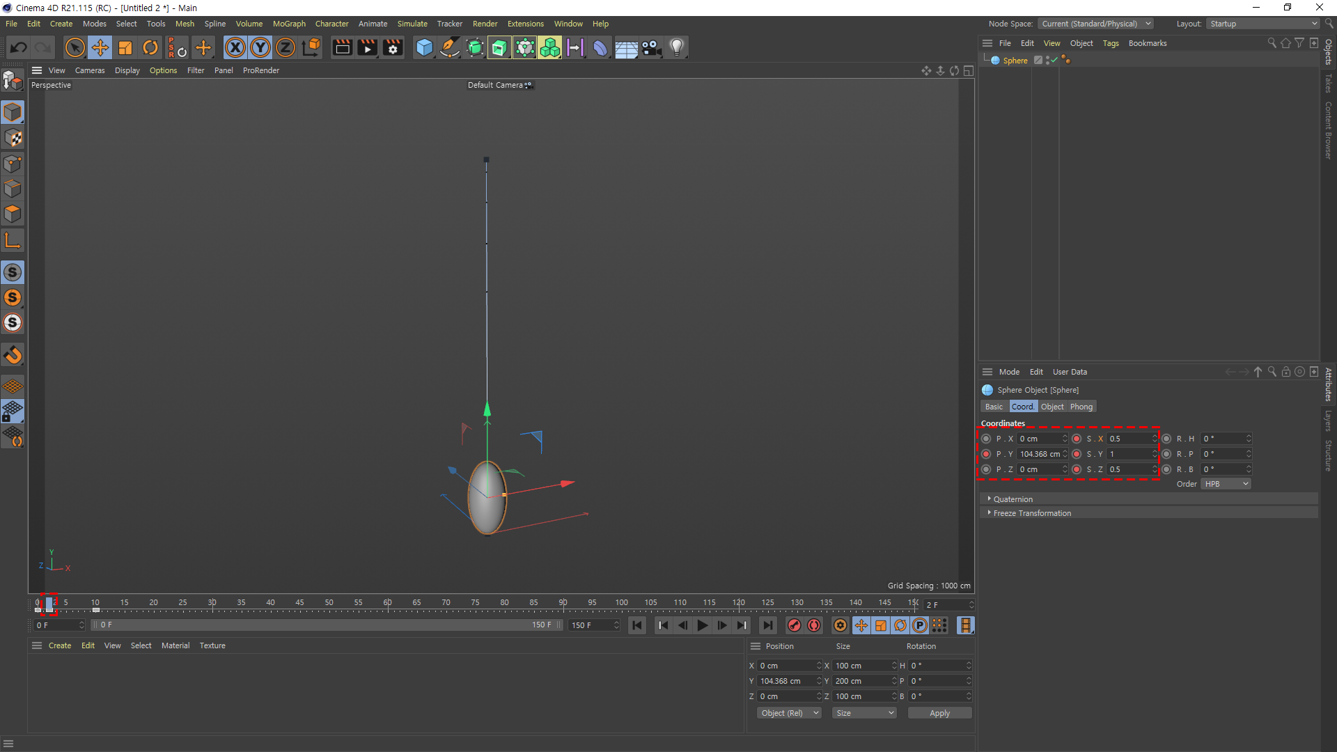Expand the Freeze Transformation section

pyautogui.click(x=1032, y=513)
